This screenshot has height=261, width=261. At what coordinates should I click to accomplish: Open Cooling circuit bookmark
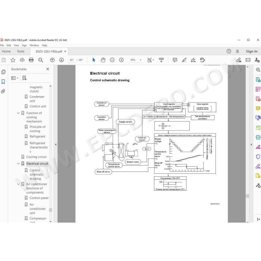click(36, 157)
